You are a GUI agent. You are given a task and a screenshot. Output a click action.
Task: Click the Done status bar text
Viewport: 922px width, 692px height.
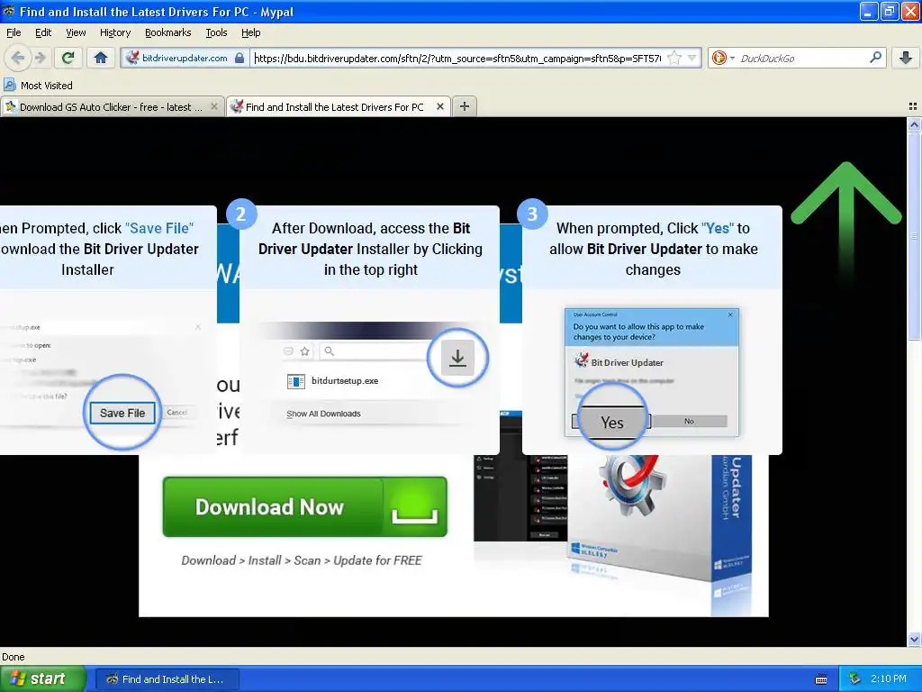click(14, 657)
